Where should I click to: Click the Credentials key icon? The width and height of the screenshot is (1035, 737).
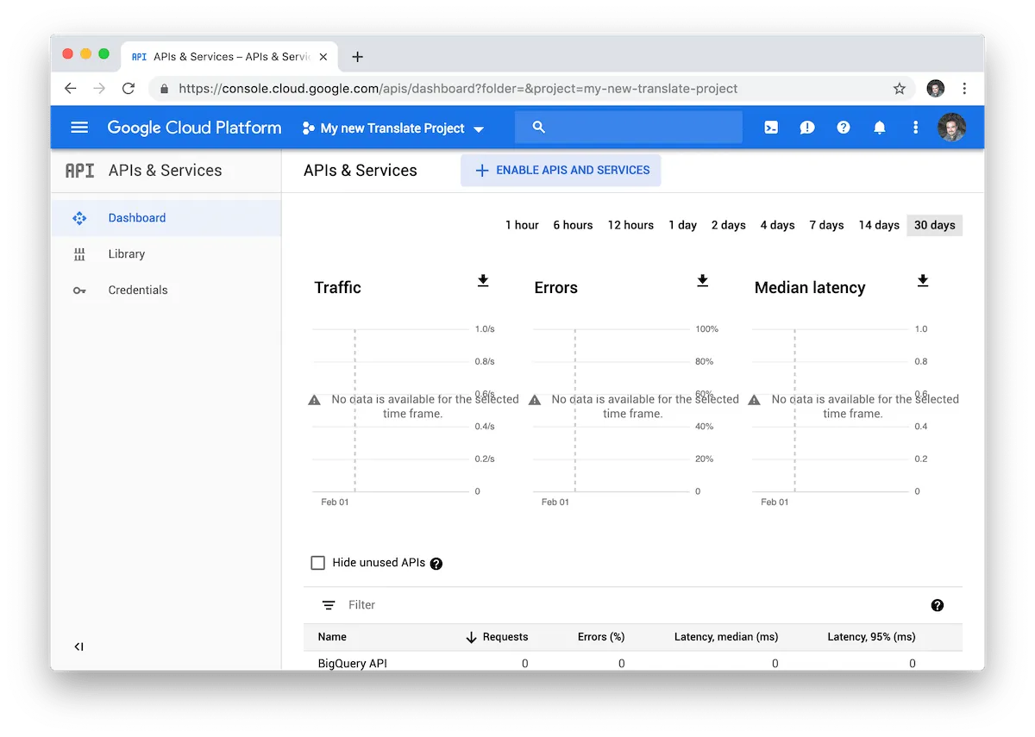pos(79,290)
